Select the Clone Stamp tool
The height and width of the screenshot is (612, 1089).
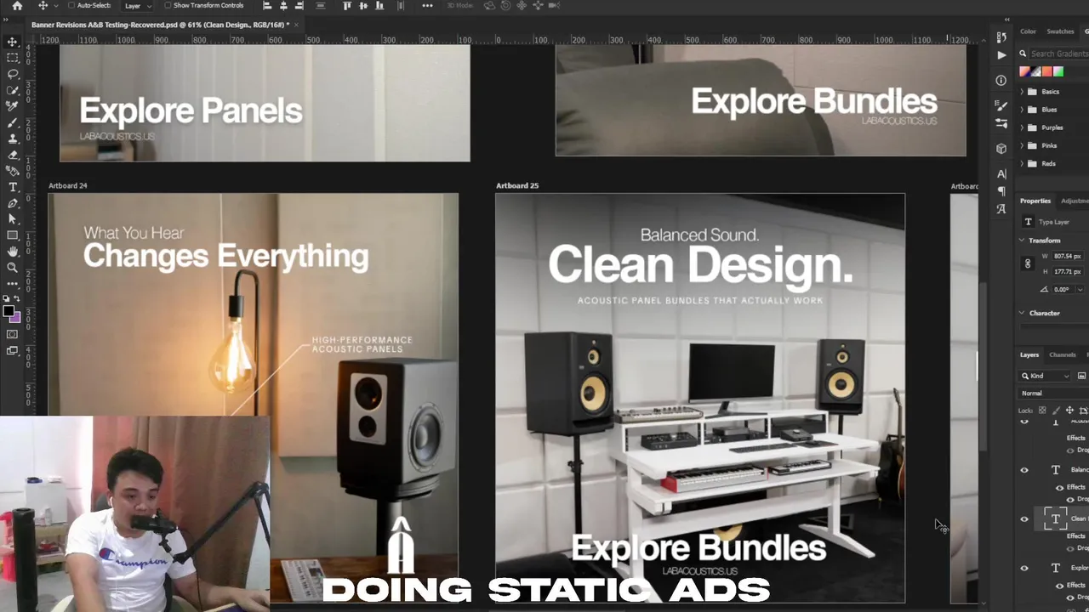point(13,139)
